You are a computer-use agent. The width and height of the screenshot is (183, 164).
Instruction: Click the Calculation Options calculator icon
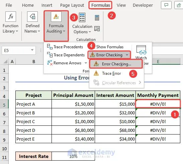[82, 17]
